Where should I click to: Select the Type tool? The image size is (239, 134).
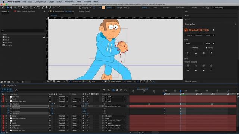(38, 7)
